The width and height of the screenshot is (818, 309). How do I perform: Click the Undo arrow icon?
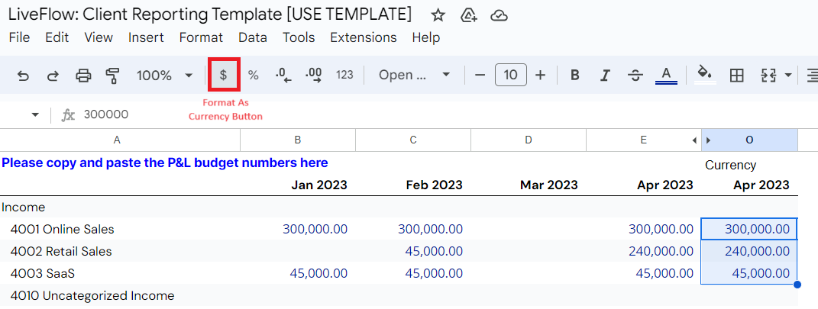(x=23, y=76)
